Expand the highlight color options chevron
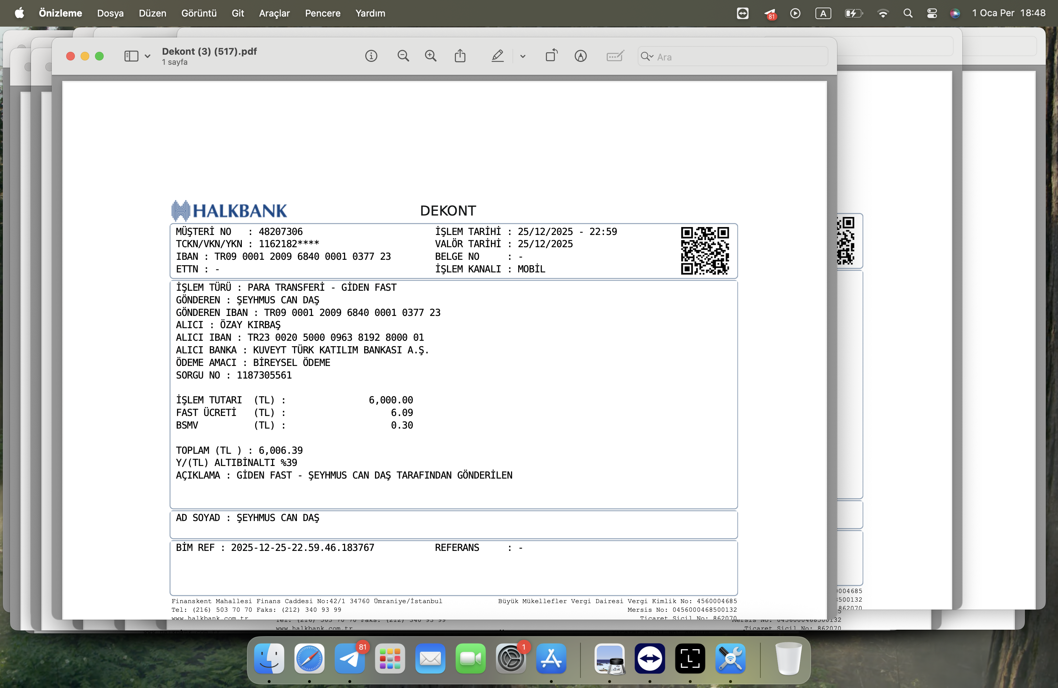Image resolution: width=1058 pixels, height=688 pixels. point(523,56)
